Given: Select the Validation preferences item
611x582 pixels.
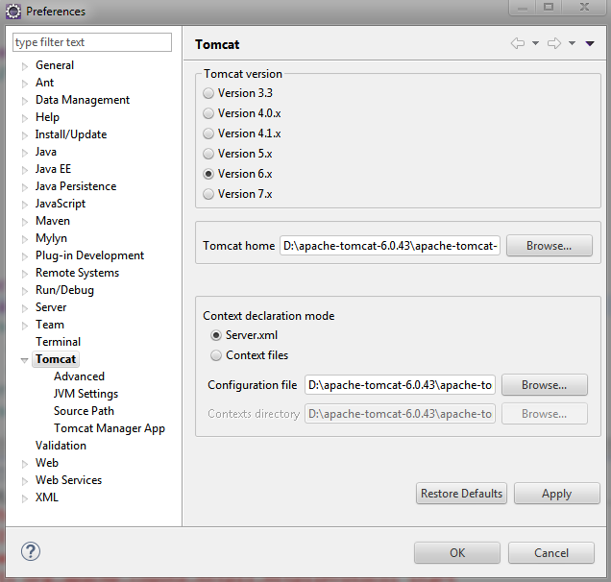Looking at the screenshot, I should (x=61, y=446).
